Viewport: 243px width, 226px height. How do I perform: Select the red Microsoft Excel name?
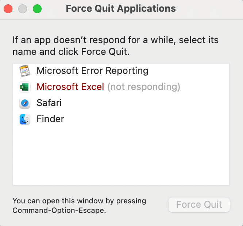point(70,87)
